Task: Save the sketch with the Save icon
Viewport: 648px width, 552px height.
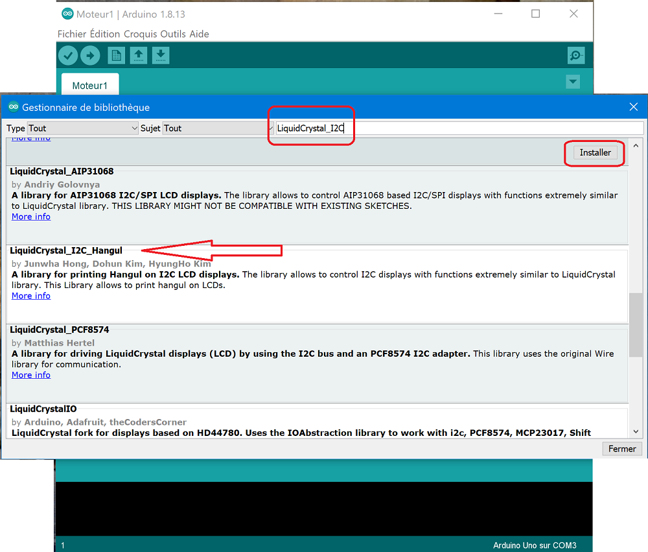Action: (161, 55)
